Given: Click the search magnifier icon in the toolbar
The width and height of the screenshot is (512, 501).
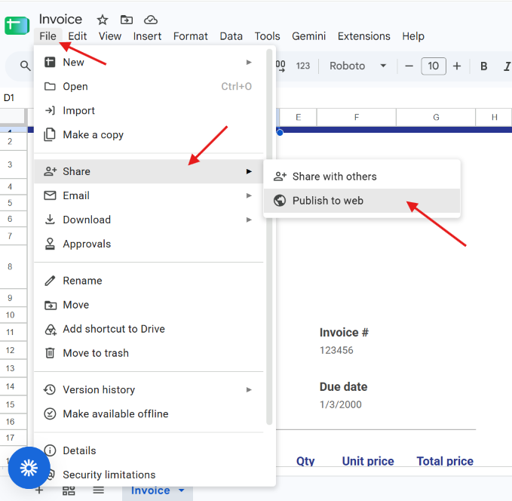Looking at the screenshot, I should tap(25, 66).
